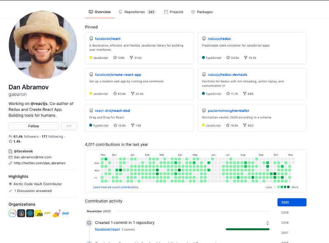The height and width of the screenshot is (243, 329).
Task: Click the 1 Discussion answered highlight
Action: tap(33, 191)
